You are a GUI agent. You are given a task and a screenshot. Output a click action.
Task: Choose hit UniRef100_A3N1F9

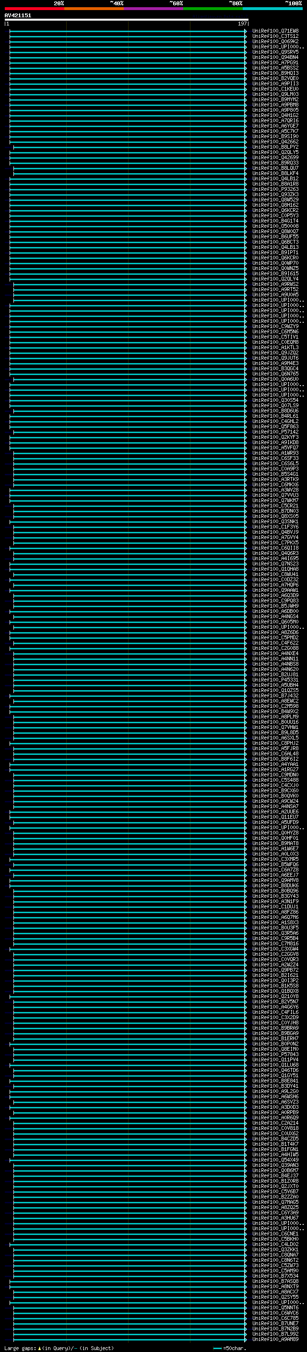point(275,901)
